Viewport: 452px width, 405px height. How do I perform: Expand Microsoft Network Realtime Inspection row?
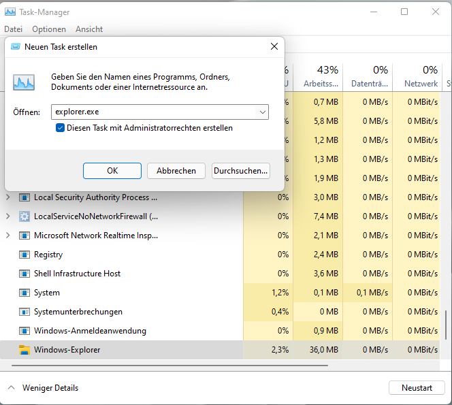click(x=8, y=236)
